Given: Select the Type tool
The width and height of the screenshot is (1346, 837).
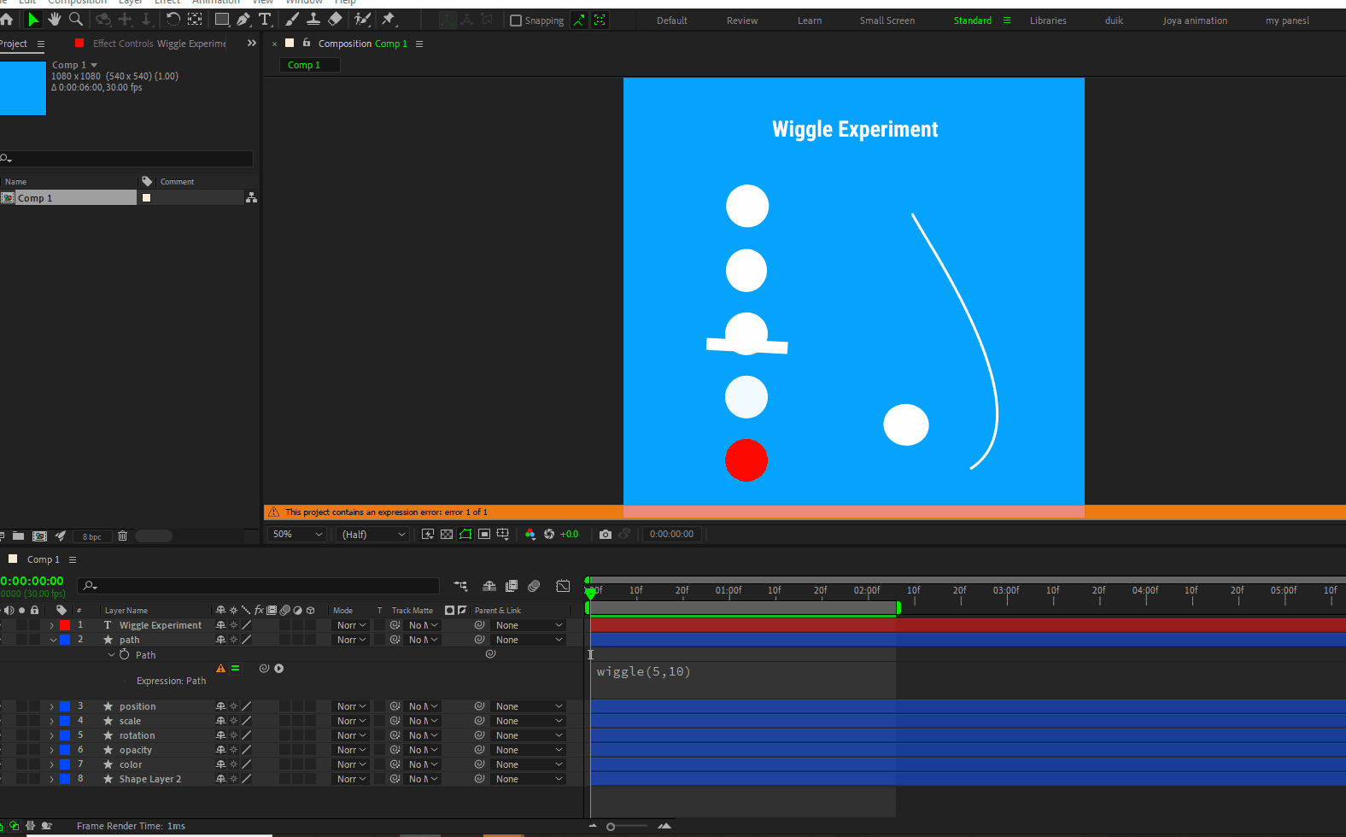Looking at the screenshot, I should pyautogui.click(x=265, y=20).
